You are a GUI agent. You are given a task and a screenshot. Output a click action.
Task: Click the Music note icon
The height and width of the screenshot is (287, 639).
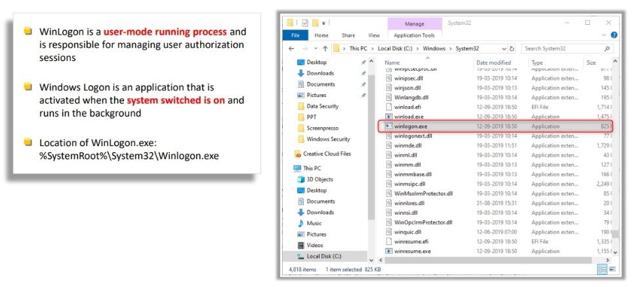pos(300,223)
